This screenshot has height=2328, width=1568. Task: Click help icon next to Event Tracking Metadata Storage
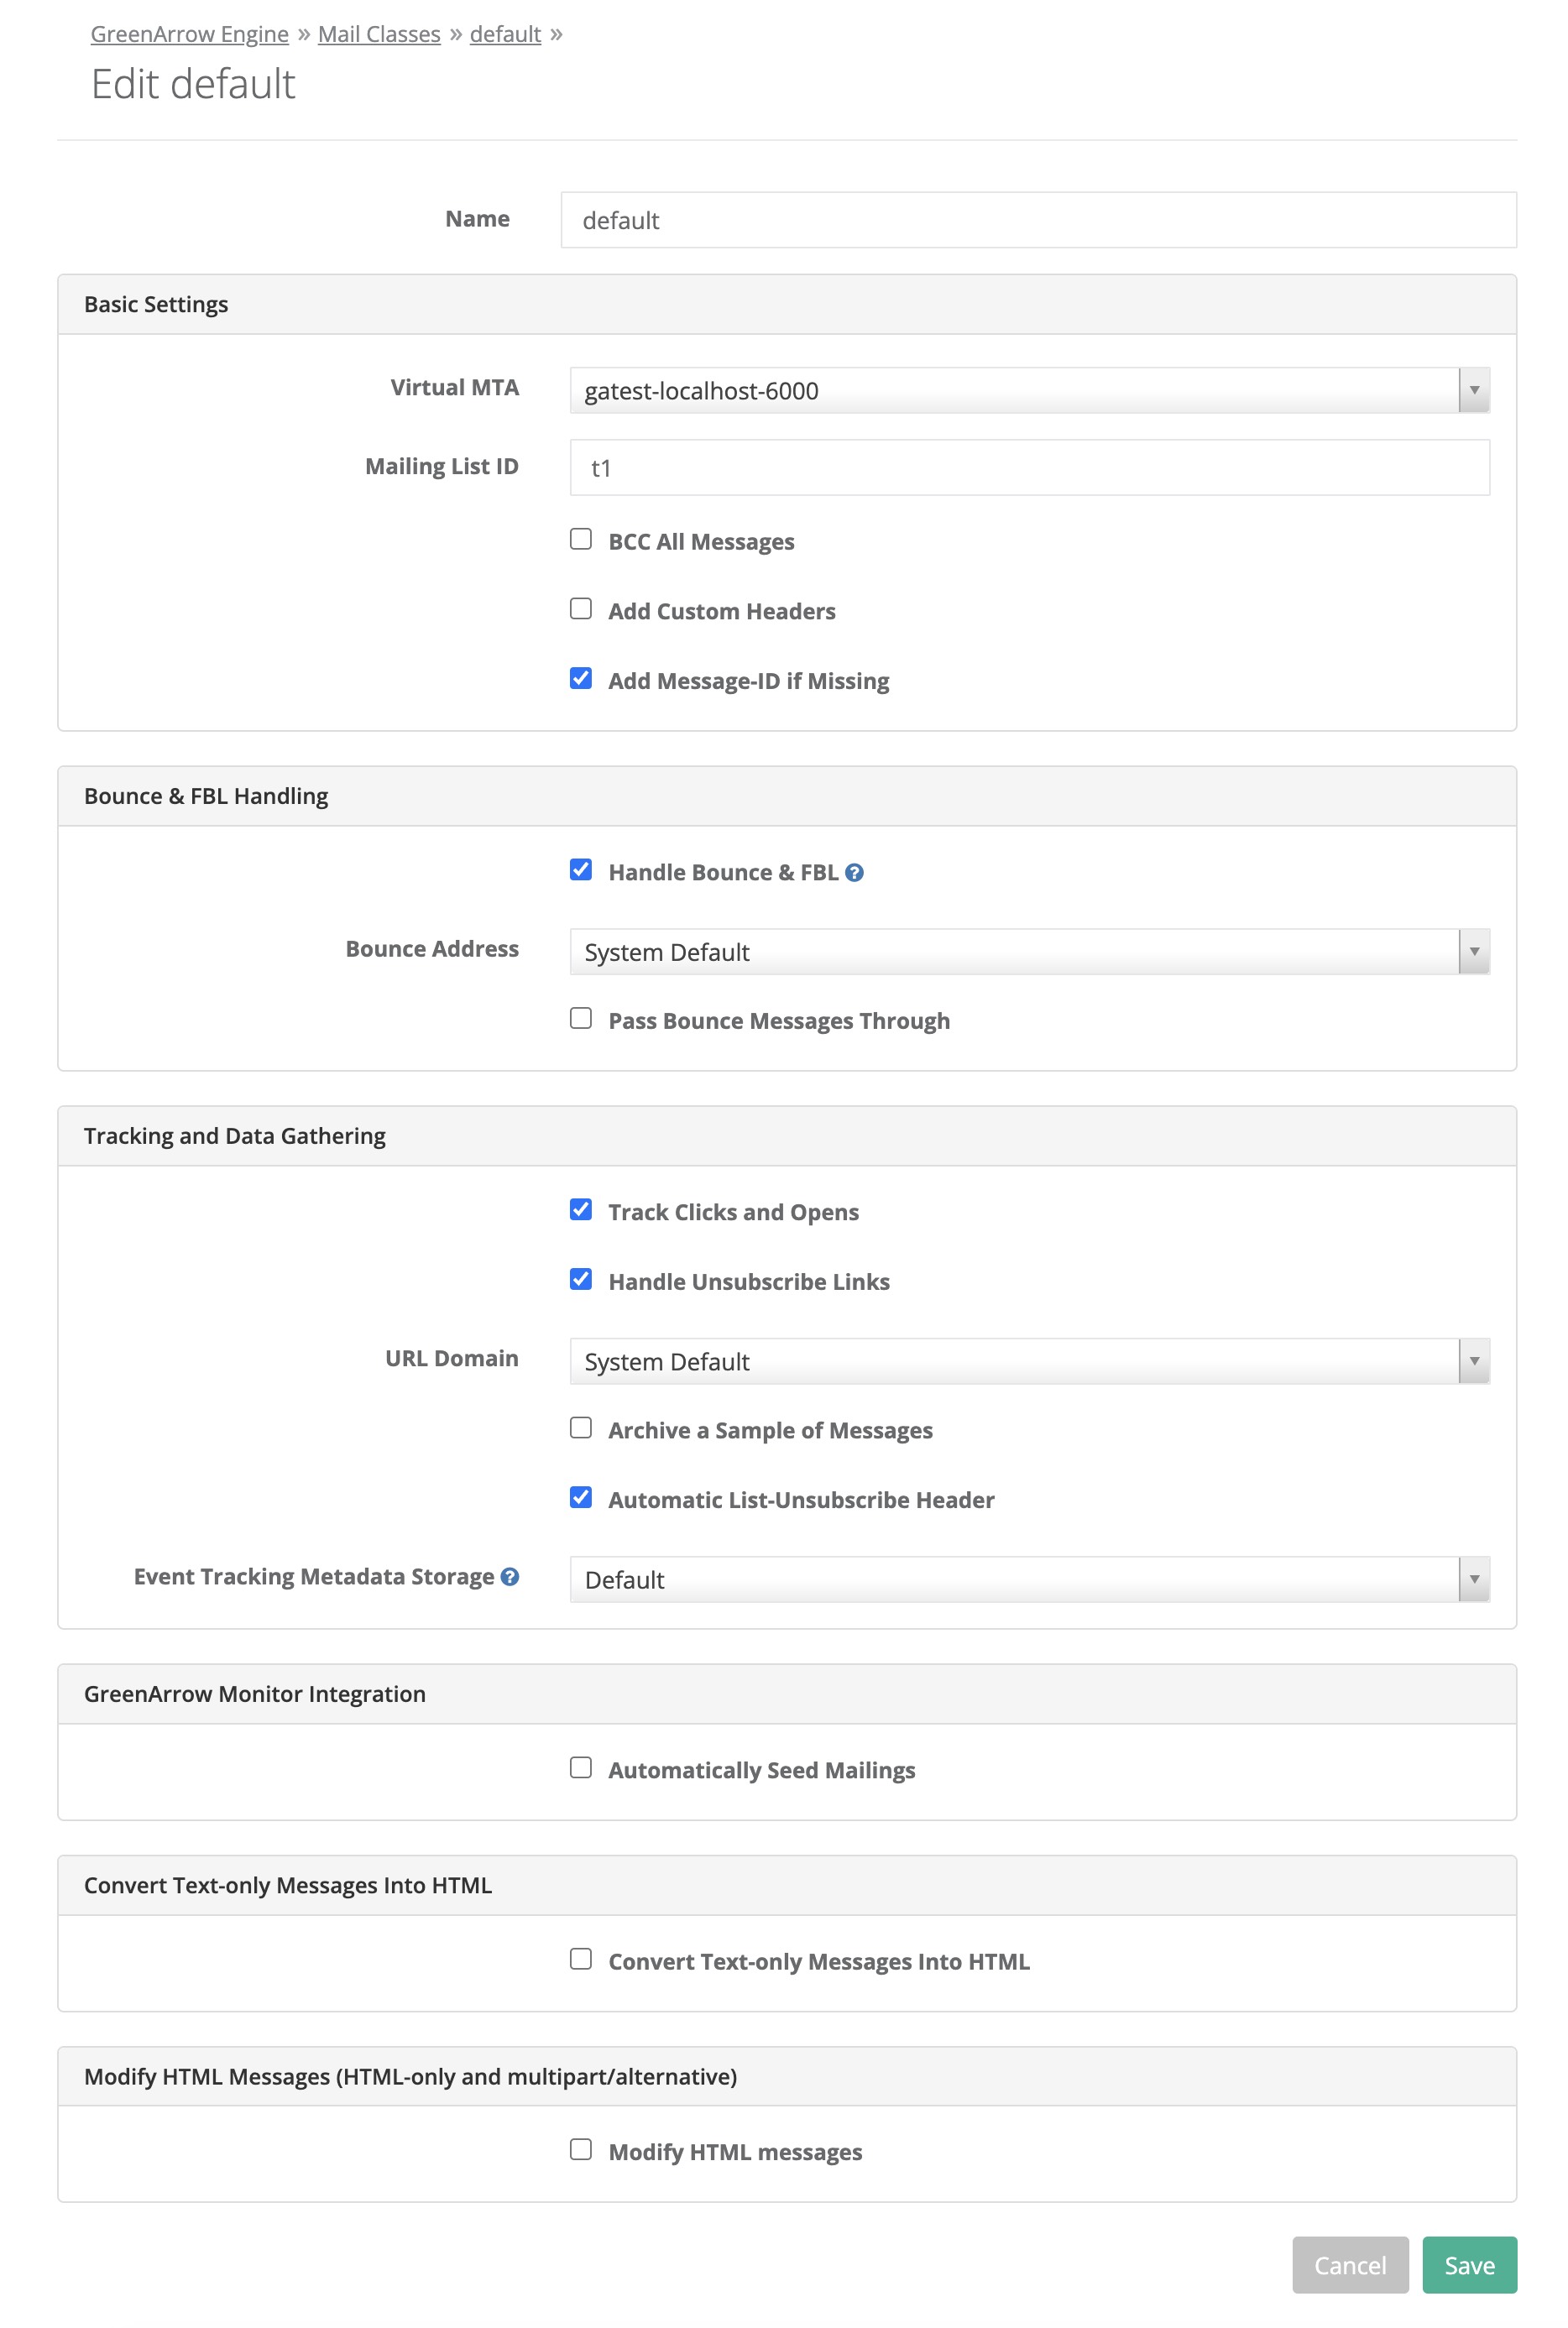pyautogui.click(x=510, y=1576)
